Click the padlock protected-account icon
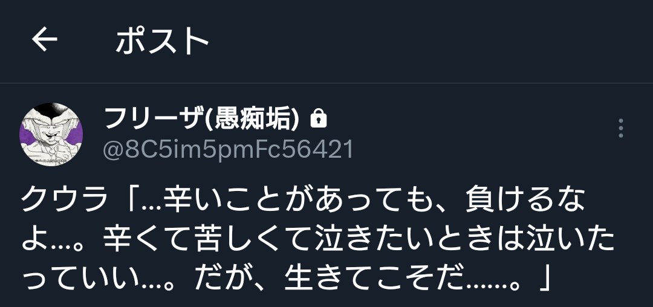The height and width of the screenshot is (307, 653). point(319,119)
